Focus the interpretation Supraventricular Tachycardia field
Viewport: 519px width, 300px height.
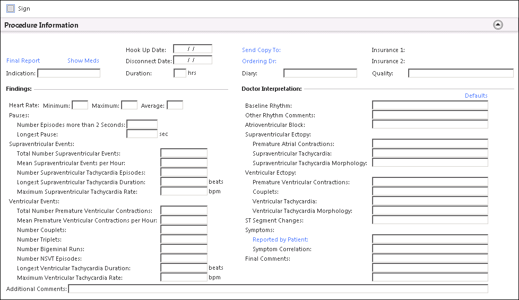(x=430, y=153)
